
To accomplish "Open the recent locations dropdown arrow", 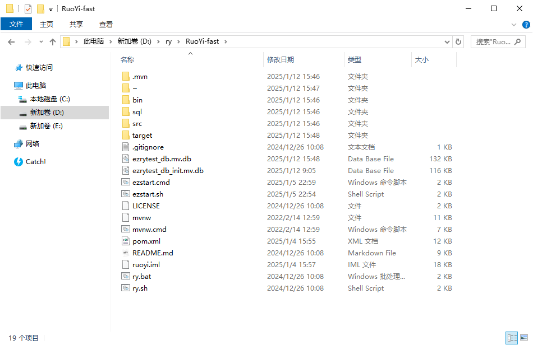I will tap(41, 42).
